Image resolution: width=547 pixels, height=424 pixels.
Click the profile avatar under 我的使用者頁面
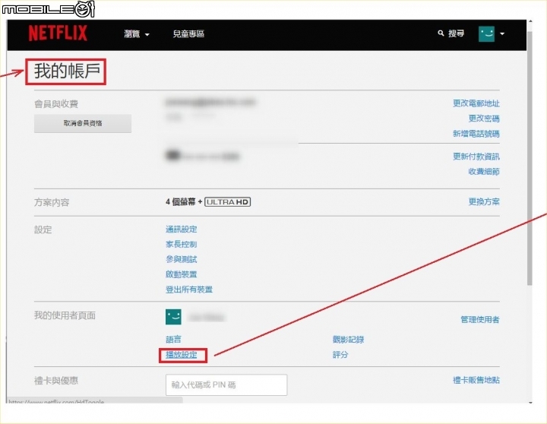pos(173,317)
